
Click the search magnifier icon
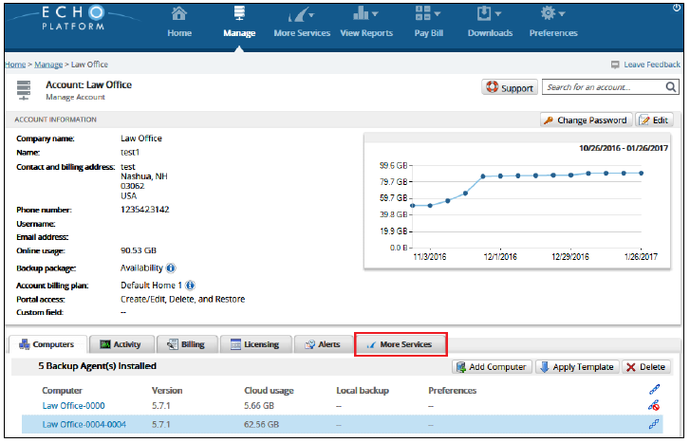[x=671, y=87]
